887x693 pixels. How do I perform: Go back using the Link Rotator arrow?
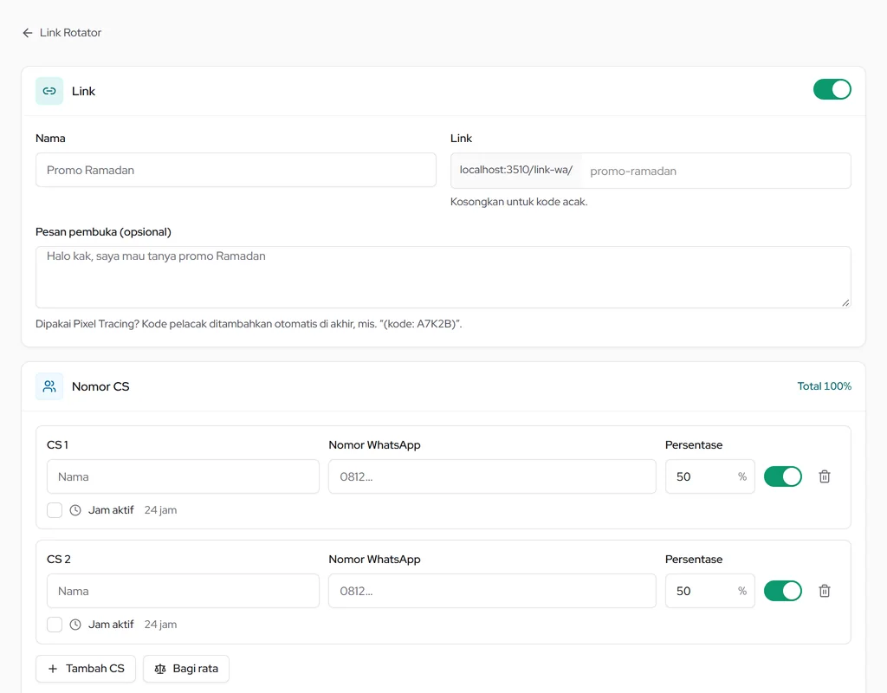tap(27, 33)
